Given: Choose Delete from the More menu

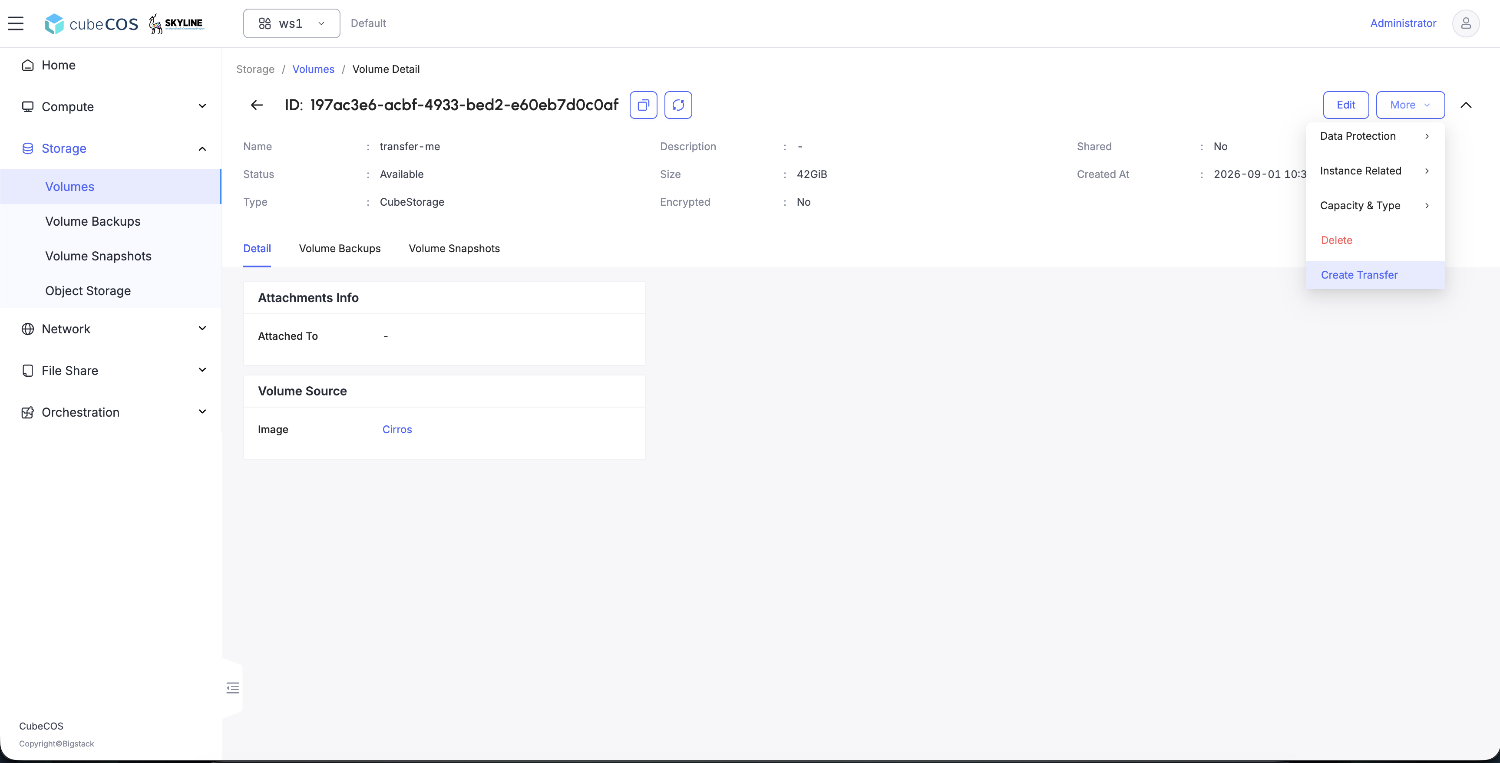Looking at the screenshot, I should 1375,240.
